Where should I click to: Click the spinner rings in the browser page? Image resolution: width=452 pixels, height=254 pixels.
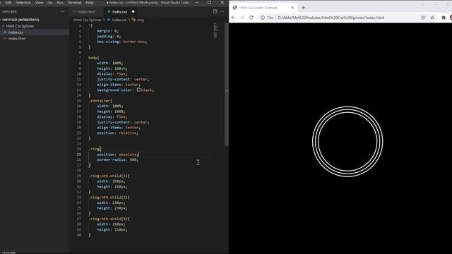347,141
